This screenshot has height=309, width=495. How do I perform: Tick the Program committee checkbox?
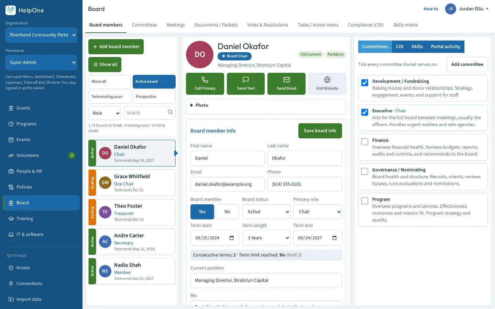[x=365, y=201]
